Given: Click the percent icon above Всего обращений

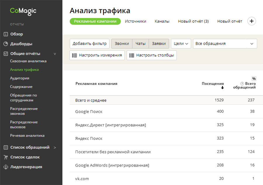Looking at the screenshot, I should (x=254, y=79).
